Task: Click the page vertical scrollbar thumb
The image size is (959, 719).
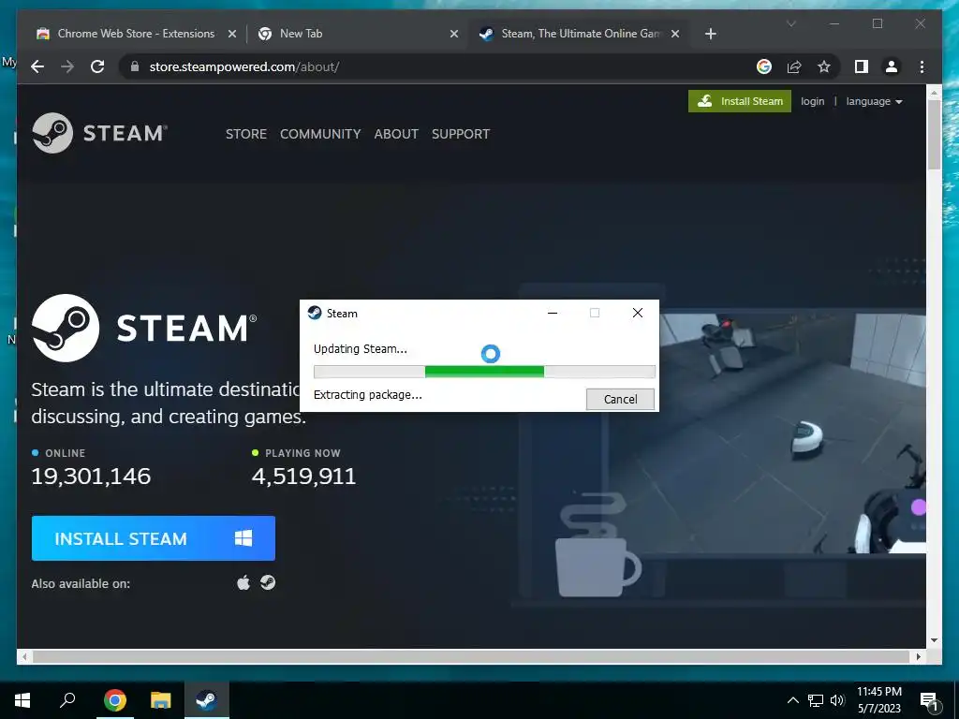Action: (x=934, y=135)
